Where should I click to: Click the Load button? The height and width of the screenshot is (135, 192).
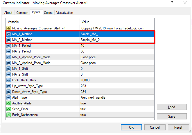click(171, 107)
